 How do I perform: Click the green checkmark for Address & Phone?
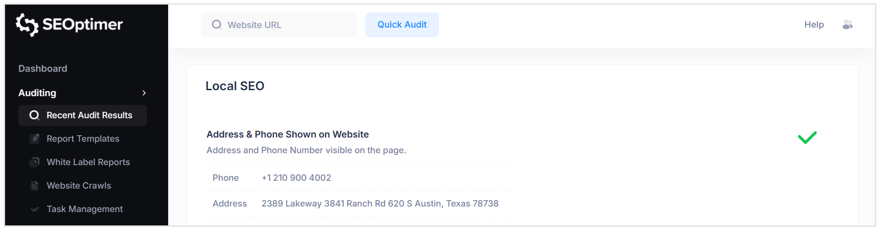coord(807,137)
